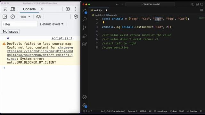The height and width of the screenshot is (115, 205).
Task: Click the unsaved dot on script.js tab
Action: [x=107, y=10]
